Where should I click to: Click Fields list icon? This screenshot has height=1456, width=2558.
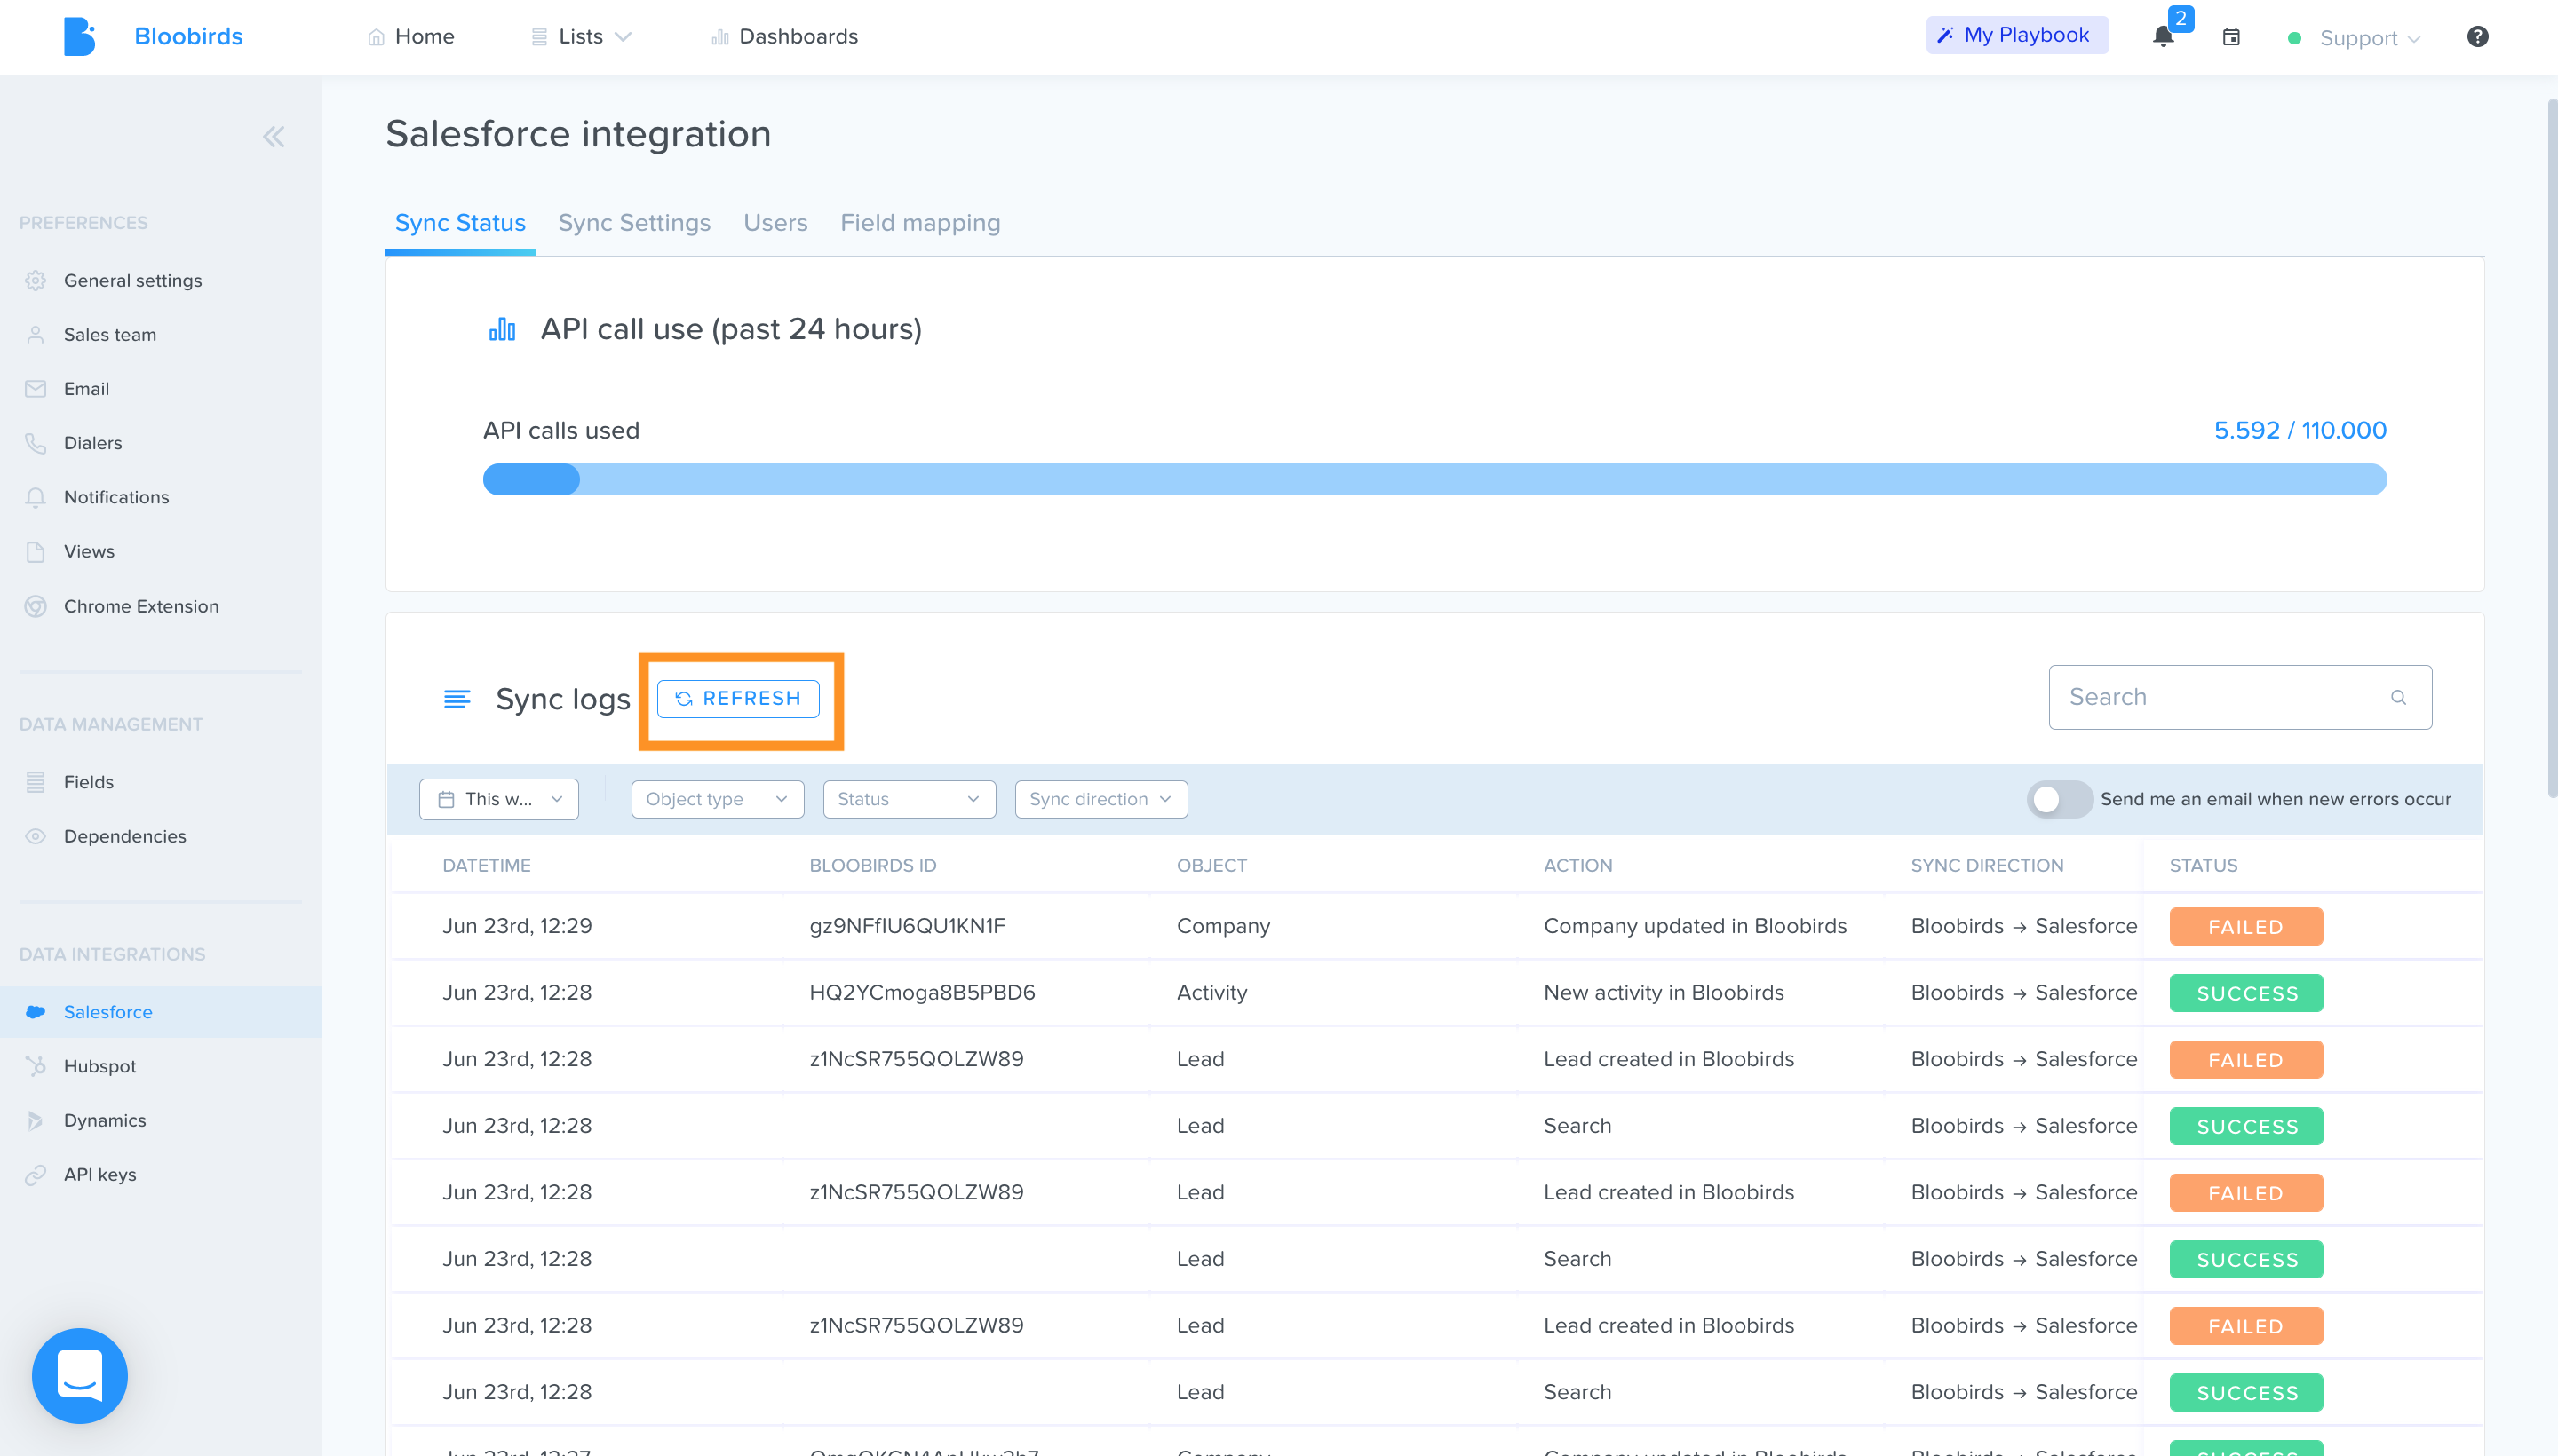36,782
